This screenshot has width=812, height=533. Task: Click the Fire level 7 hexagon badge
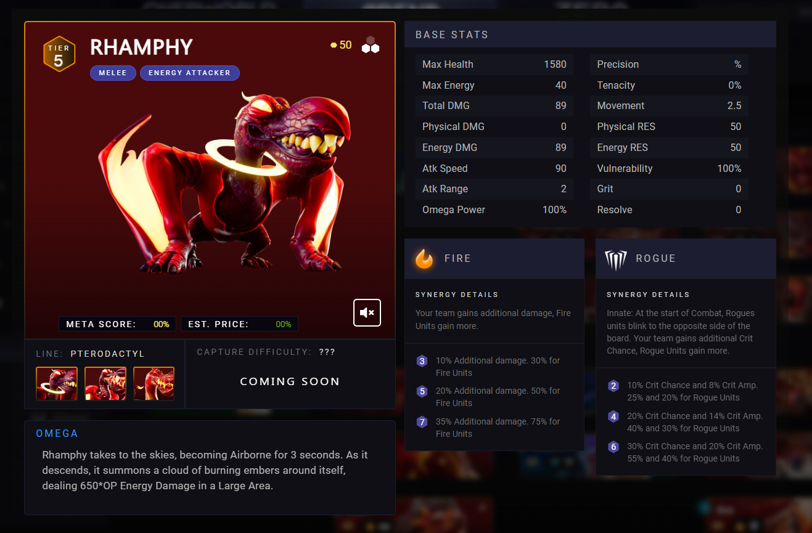(422, 422)
